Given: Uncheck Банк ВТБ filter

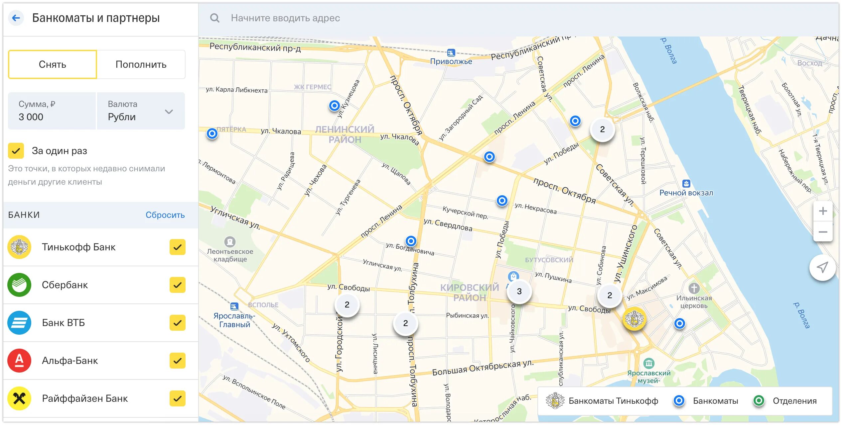Looking at the screenshot, I should pyautogui.click(x=178, y=323).
